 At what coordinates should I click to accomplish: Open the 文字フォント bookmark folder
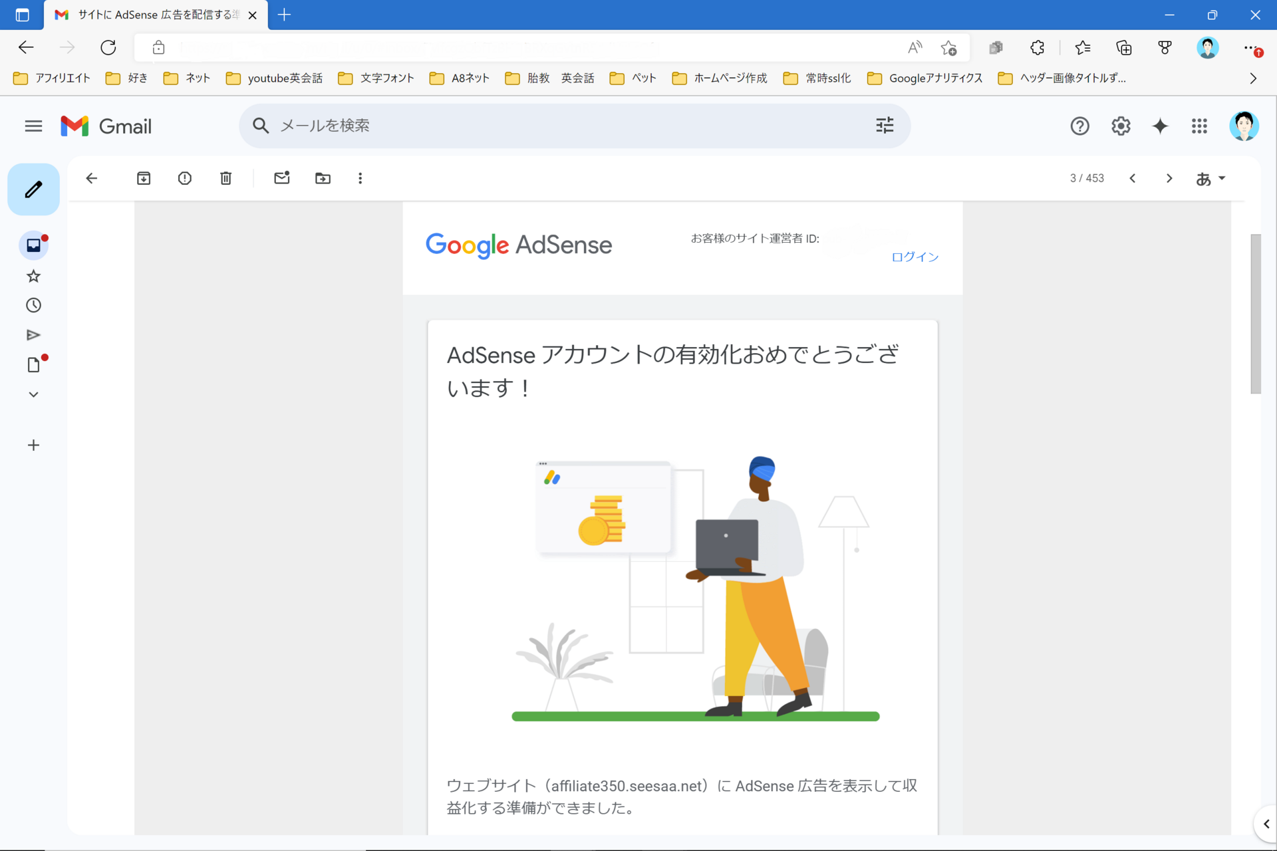[376, 78]
